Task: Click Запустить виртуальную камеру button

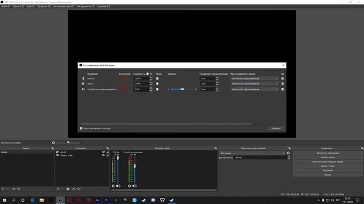Action: pyautogui.click(x=328, y=162)
